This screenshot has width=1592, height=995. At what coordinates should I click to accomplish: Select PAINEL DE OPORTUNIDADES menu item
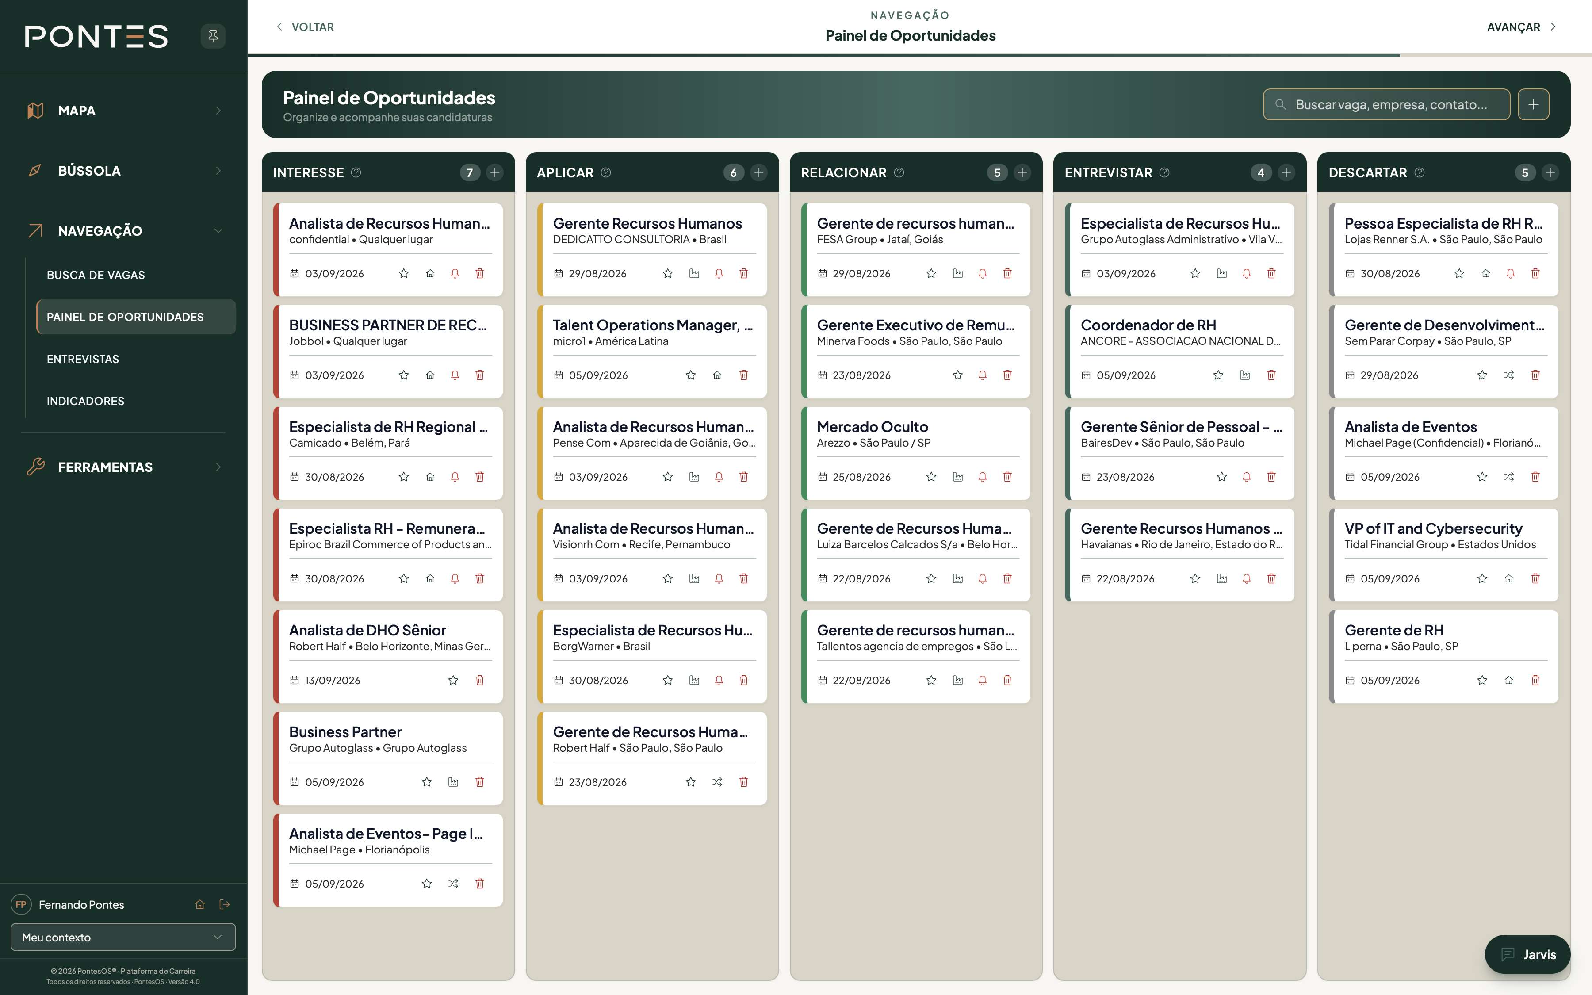[136, 317]
